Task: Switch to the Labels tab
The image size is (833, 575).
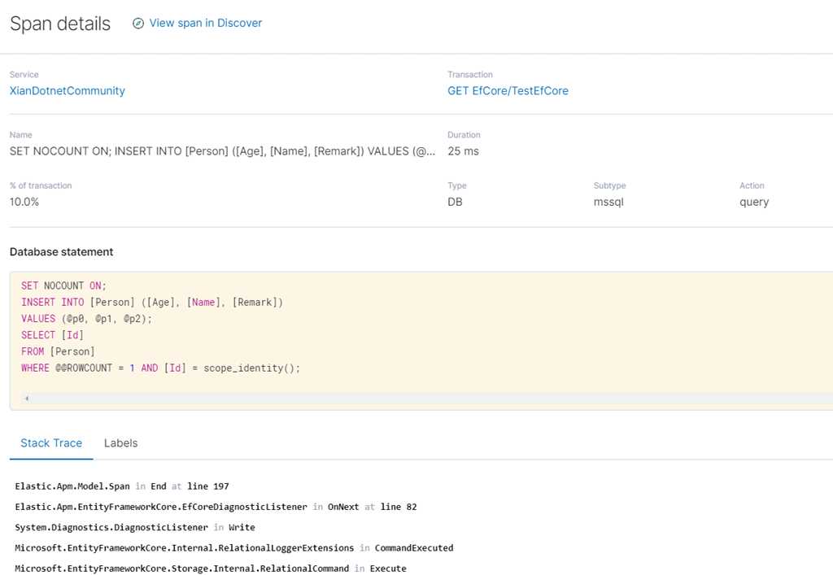Action: coord(120,443)
